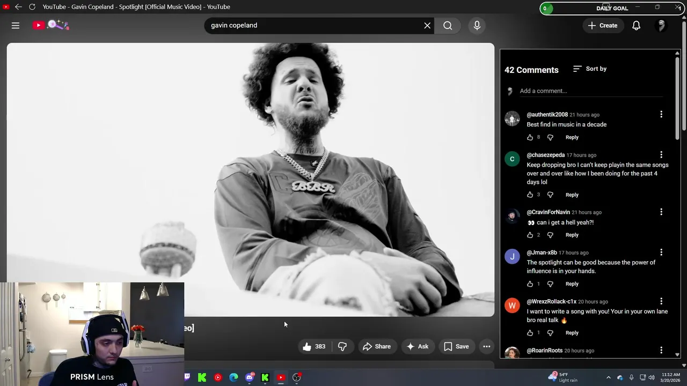Open options menu for @RoarinRoots comment
The height and width of the screenshot is (386, 687).
pos(661,350)
